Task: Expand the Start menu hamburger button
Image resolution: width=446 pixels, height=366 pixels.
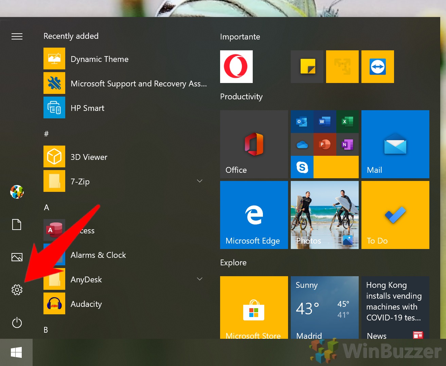Action: 17,36
